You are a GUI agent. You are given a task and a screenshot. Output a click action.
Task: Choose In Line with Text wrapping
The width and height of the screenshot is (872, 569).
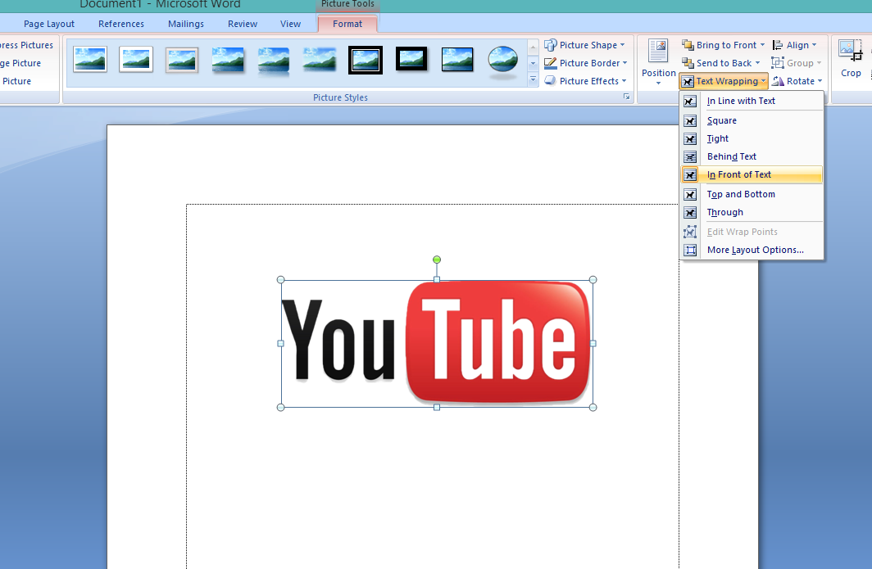click(752, 102)
